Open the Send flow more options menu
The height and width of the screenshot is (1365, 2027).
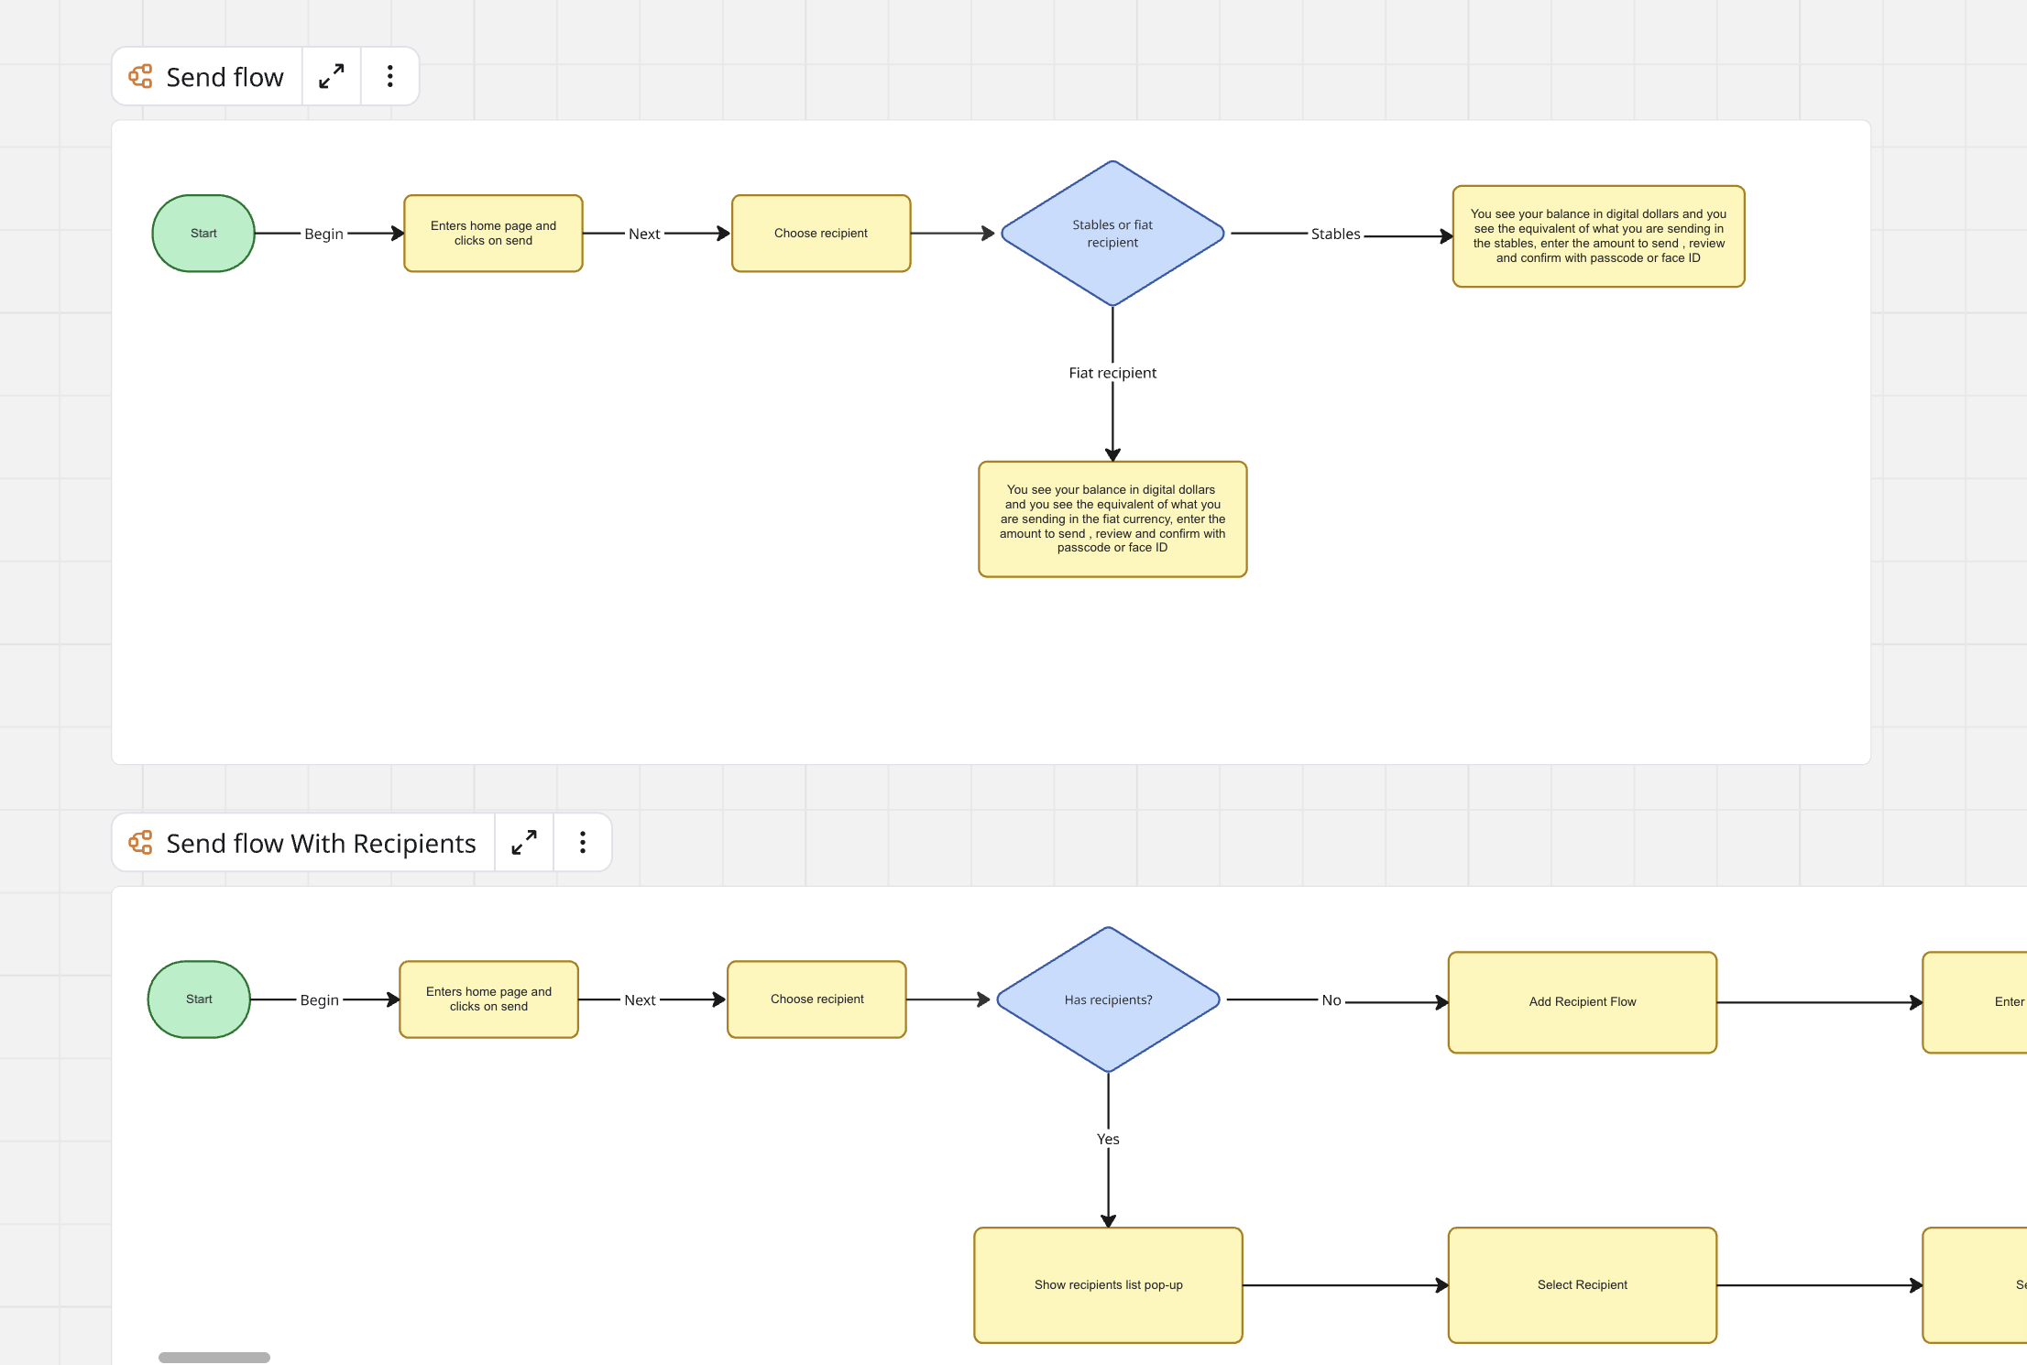pyautogui.click(x=390, y=77)
